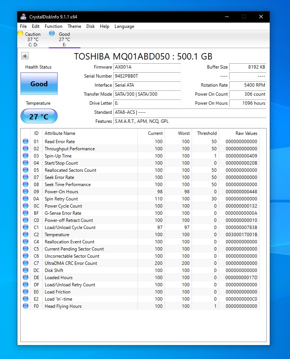Click status orb for G-Sense Error Rate row
The height and width of the screenshot is (359, 290).
[x=26, y=213]
